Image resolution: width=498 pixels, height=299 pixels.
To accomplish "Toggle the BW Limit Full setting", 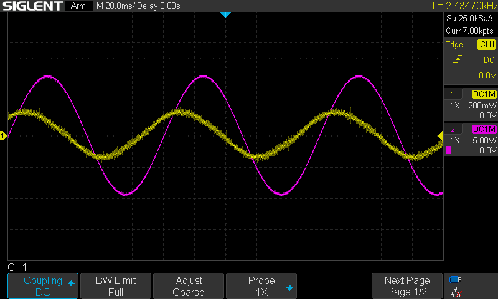I will [116, 286].
